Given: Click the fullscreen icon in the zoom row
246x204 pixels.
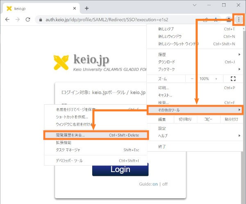Looking at the screenshot, I should point(233,78).
